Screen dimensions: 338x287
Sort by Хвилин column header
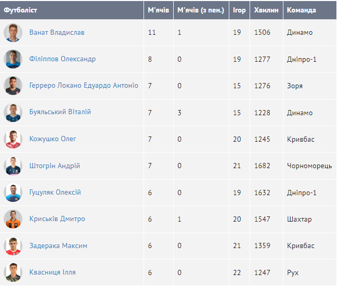pyautogui.click(x=266, y=10)
